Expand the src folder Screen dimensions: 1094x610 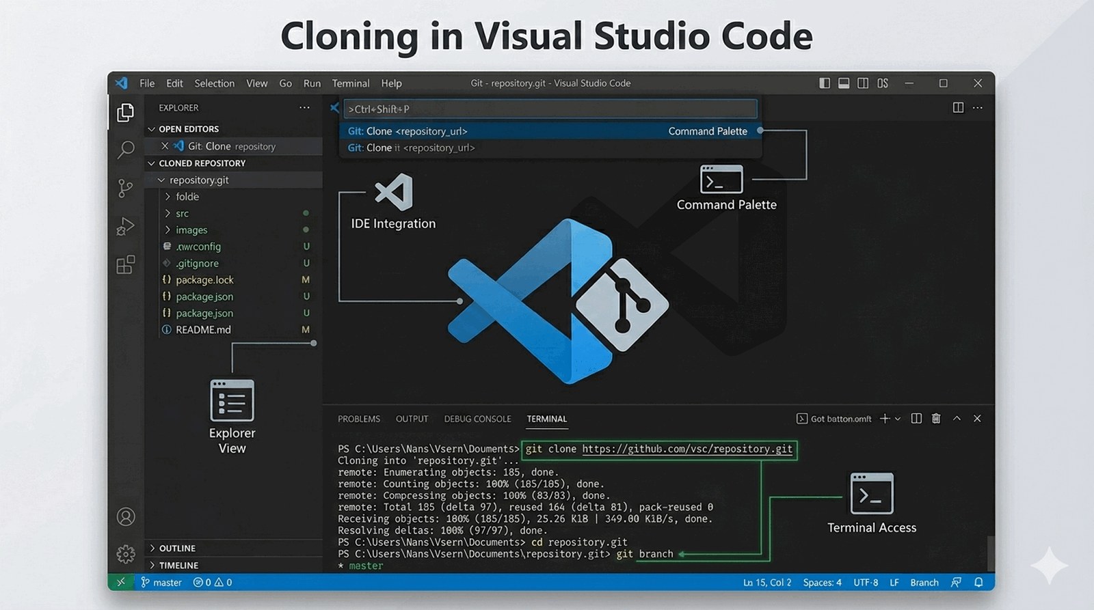click(x=168, y=213)
